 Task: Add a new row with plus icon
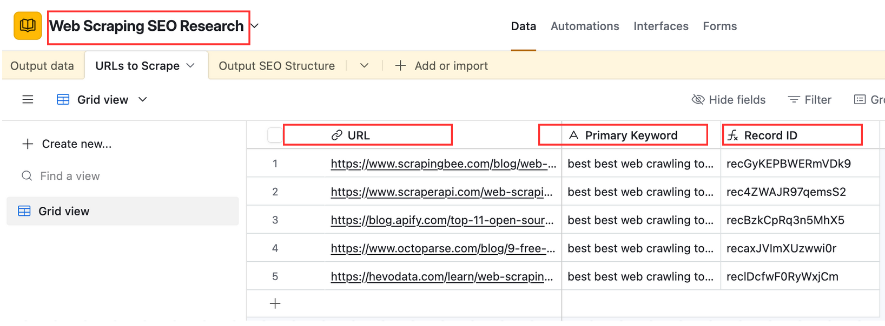tap(275, 304)
